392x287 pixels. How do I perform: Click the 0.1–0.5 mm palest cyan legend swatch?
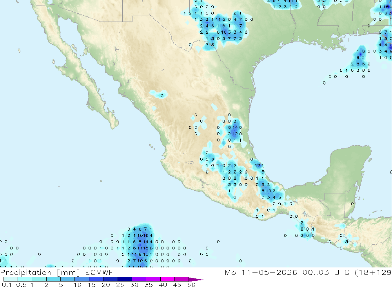tap(11, 279)
